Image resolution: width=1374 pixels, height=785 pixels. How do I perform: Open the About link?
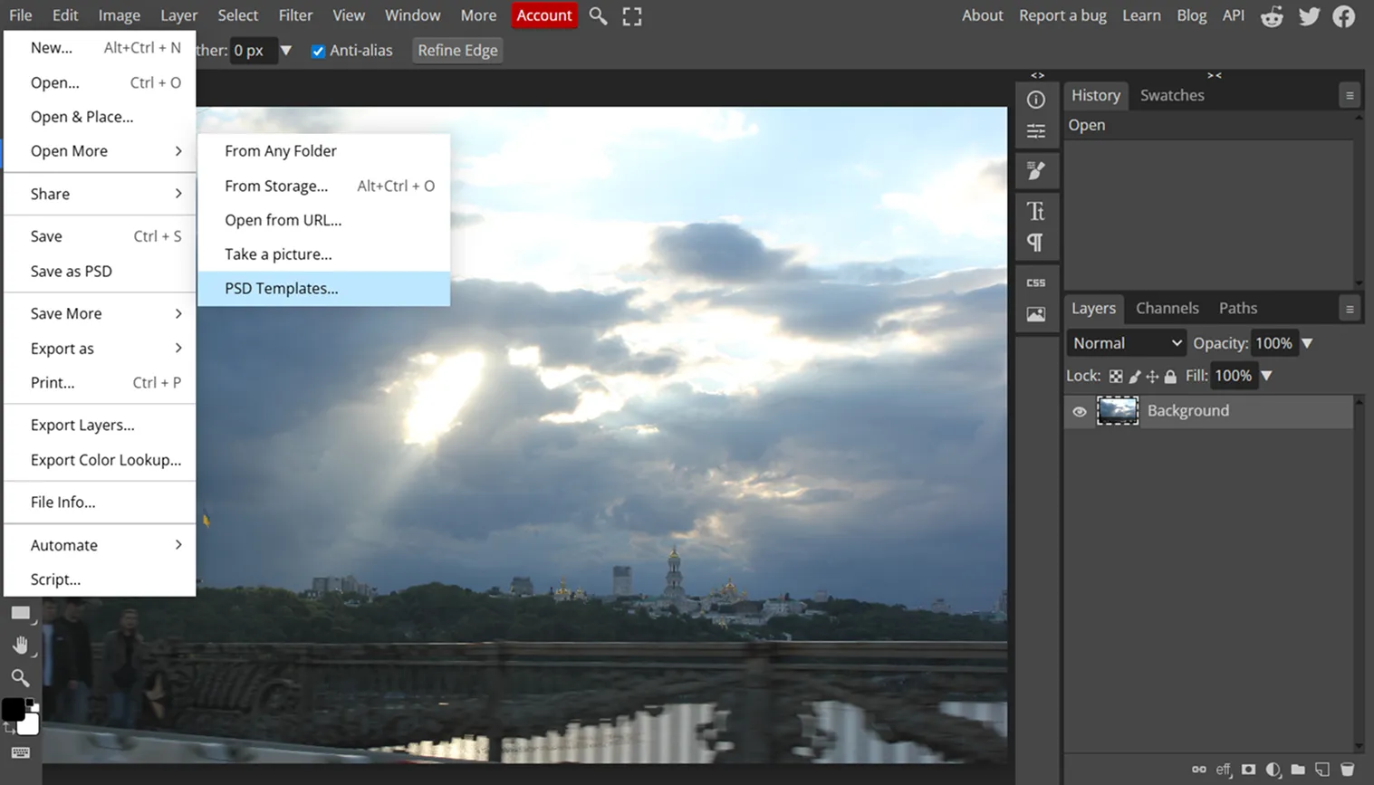[983, 15]
